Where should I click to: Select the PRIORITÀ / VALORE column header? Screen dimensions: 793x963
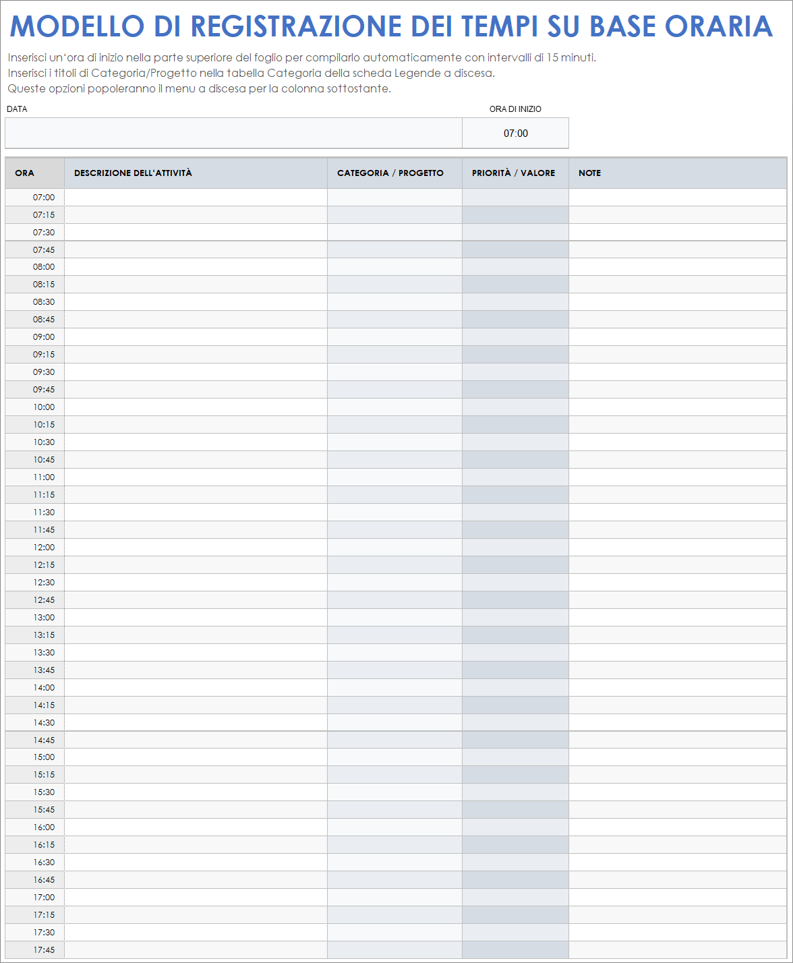pyautogui.click(x=515, y=173)
